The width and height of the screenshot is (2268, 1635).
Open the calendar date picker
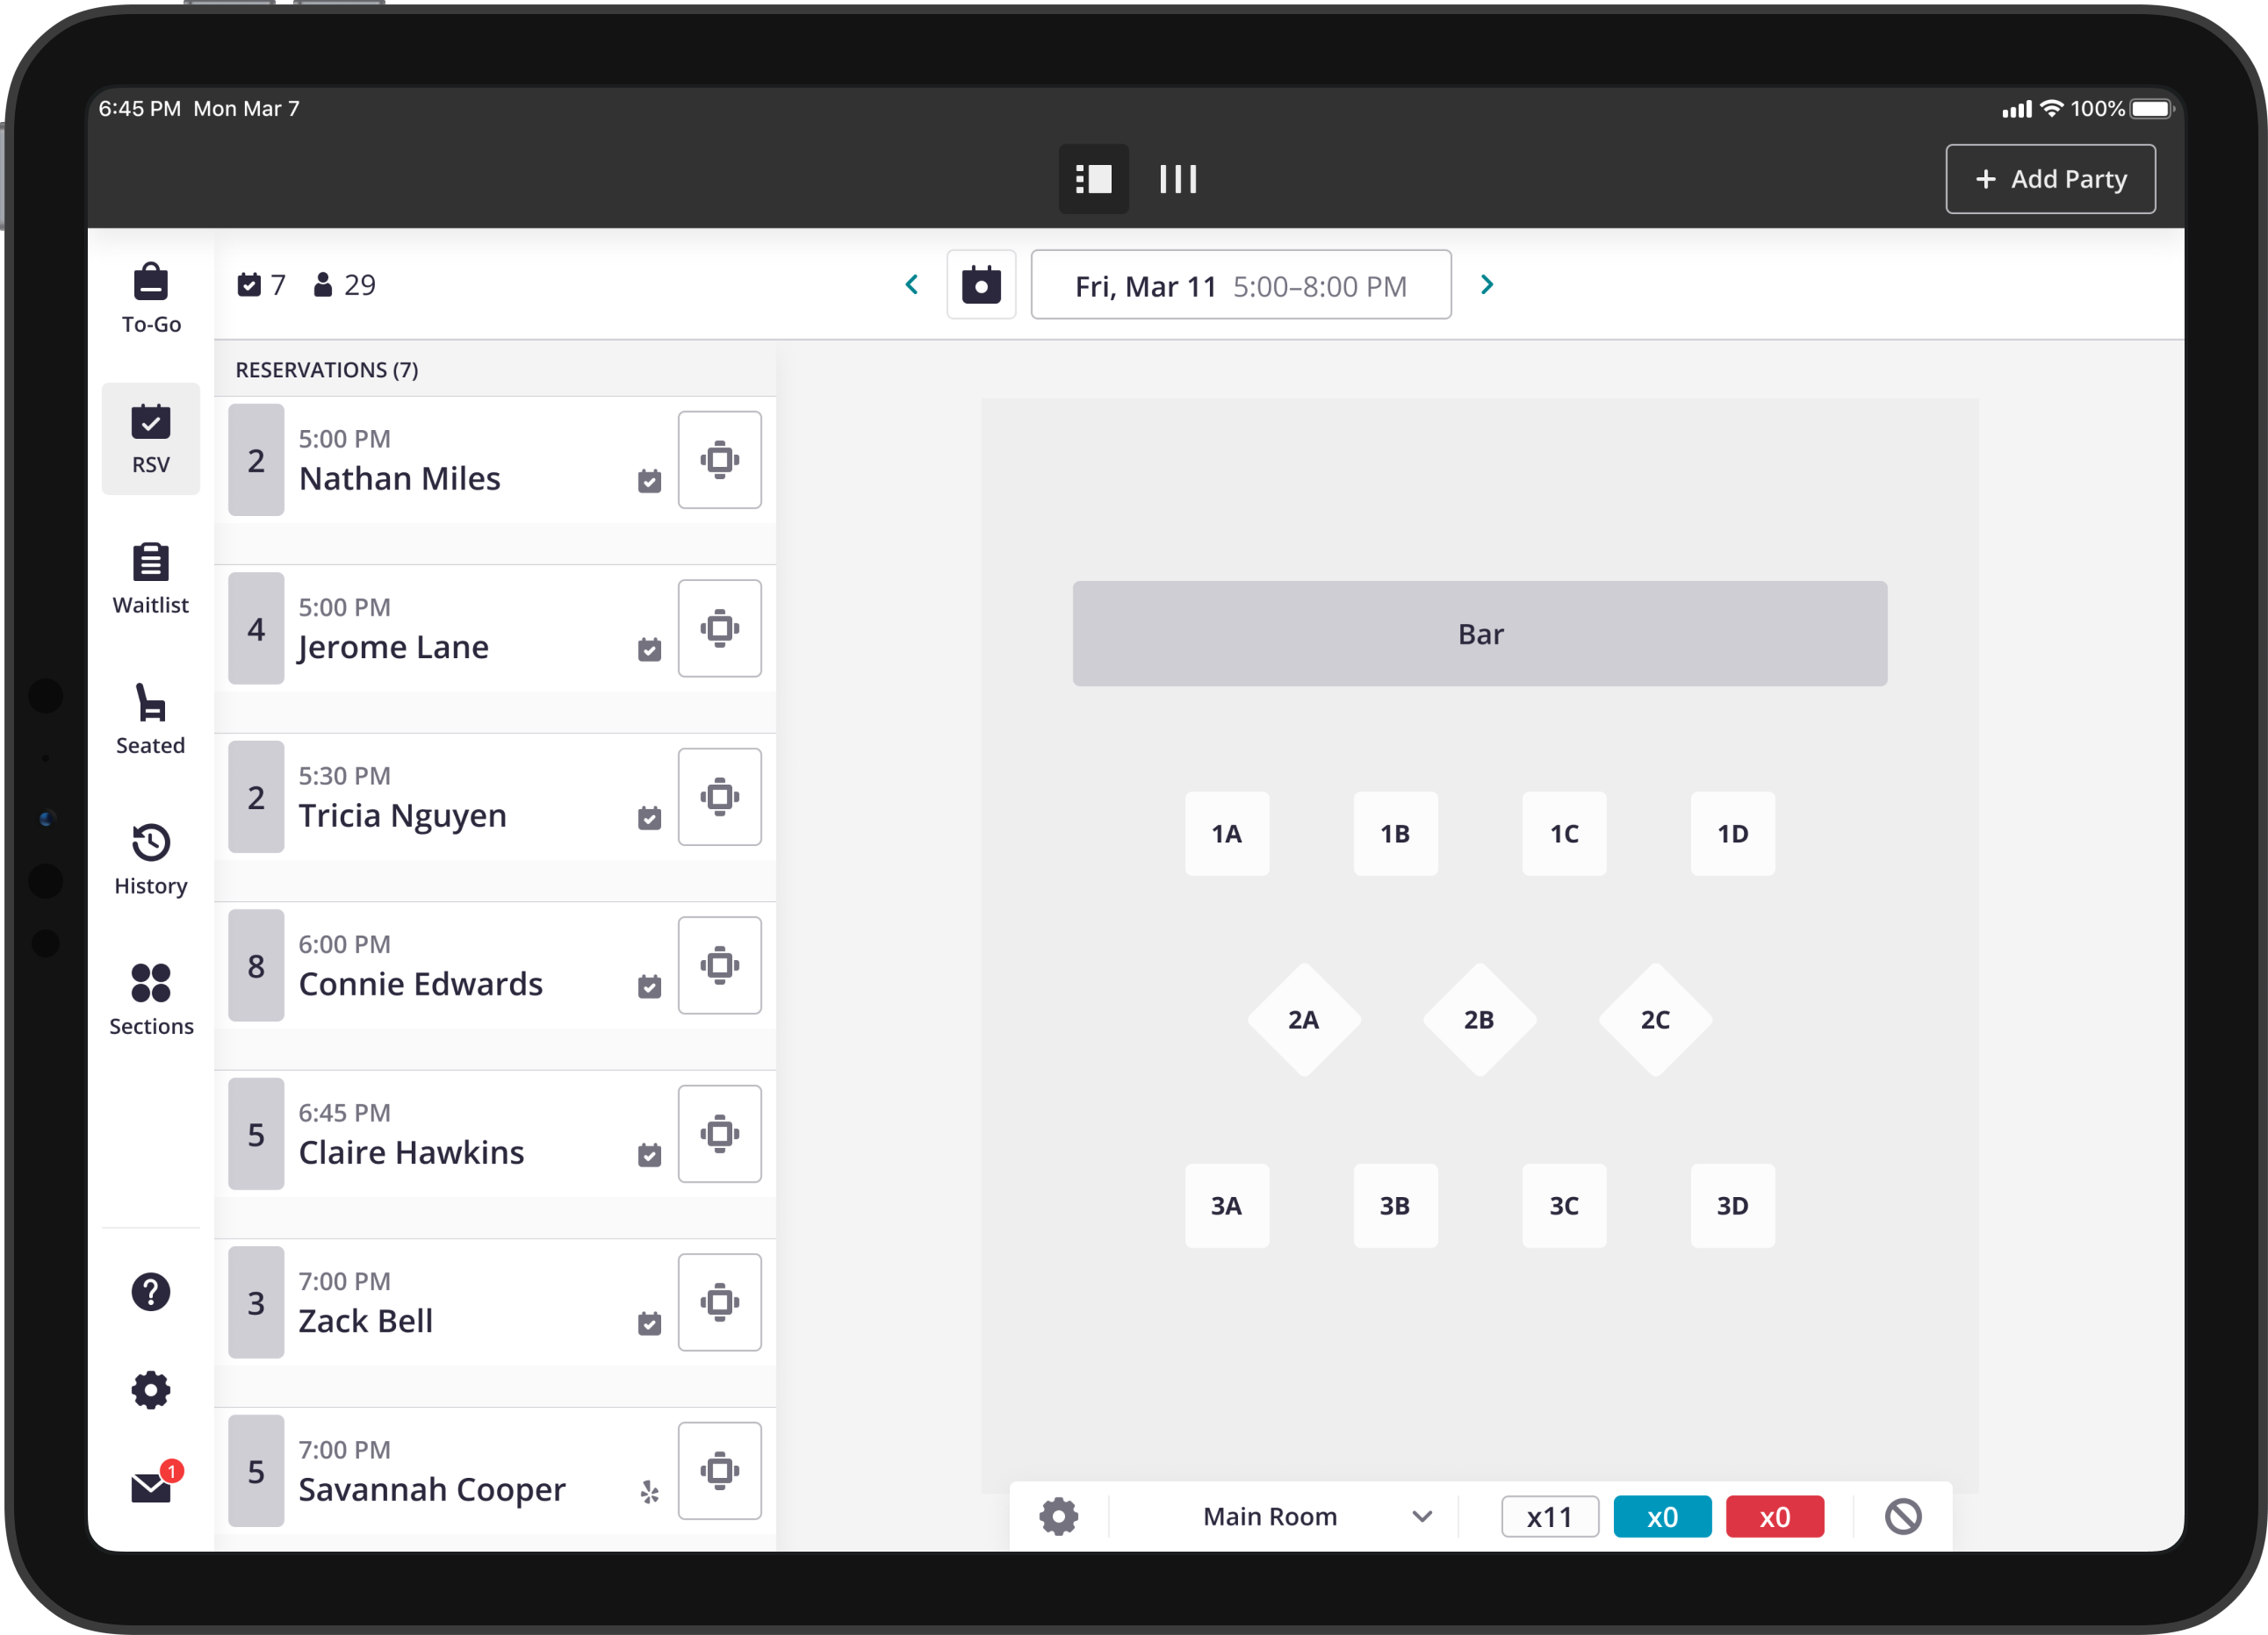pyautogui.click(x=981, y=283)
